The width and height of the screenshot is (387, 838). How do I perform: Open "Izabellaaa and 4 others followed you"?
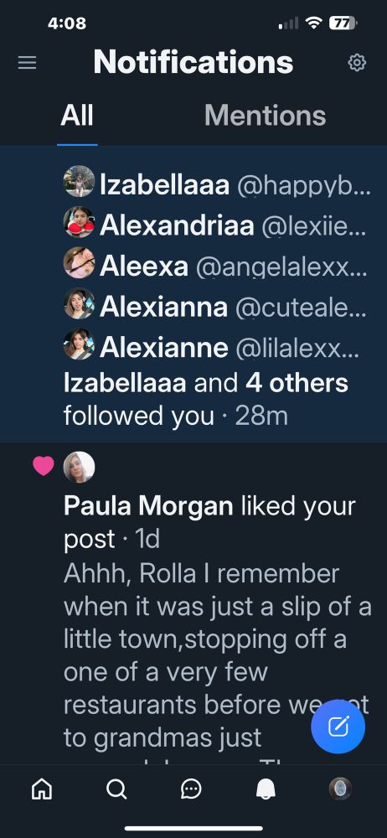[x=206, y=399]
